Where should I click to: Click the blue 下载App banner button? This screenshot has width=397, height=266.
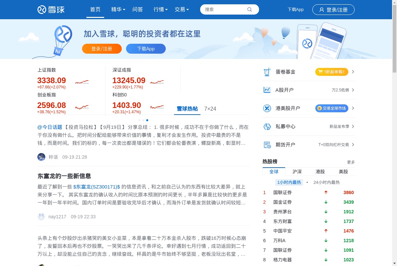pos(146,49)
